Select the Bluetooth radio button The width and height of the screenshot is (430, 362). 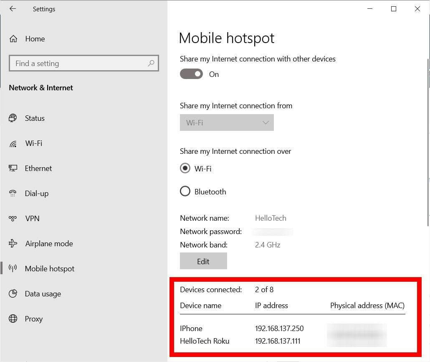point(185,191)
